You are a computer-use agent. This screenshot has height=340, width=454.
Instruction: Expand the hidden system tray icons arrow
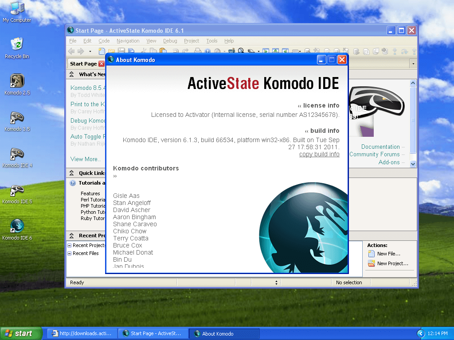(421, 334)
